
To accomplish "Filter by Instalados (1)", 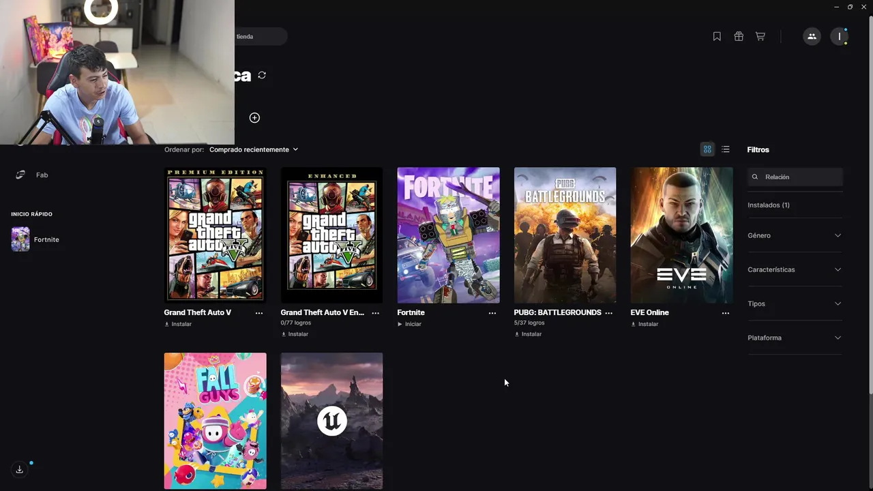I will click(x=769, y=205).
